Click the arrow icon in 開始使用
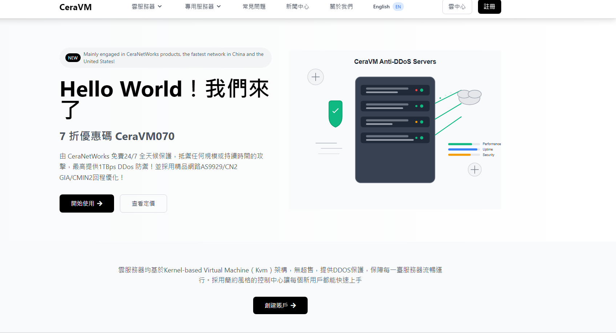The height and width of the screenshot is (333, 616). [x=100, y=203]
